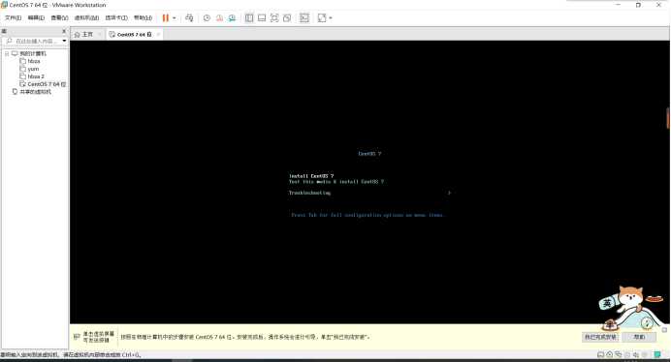Screen dimensions: 671x362
Task: Click the full screen mode icon
Action: click(x=274, y=17)
